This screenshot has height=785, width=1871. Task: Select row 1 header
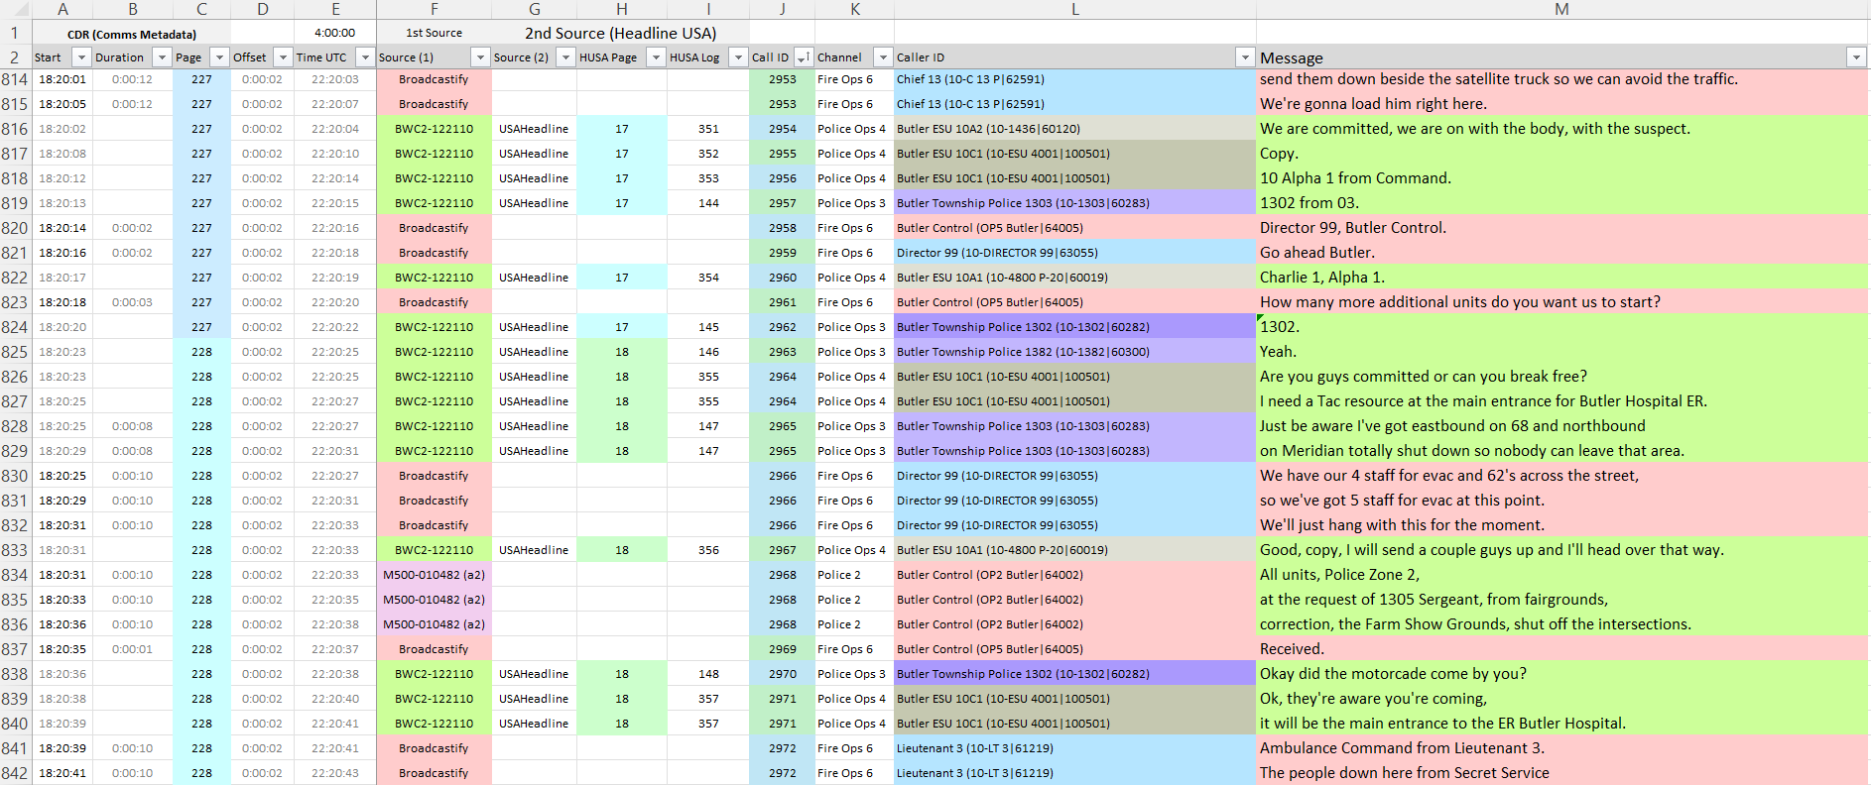pyautogui.click(x=15, y=33)
